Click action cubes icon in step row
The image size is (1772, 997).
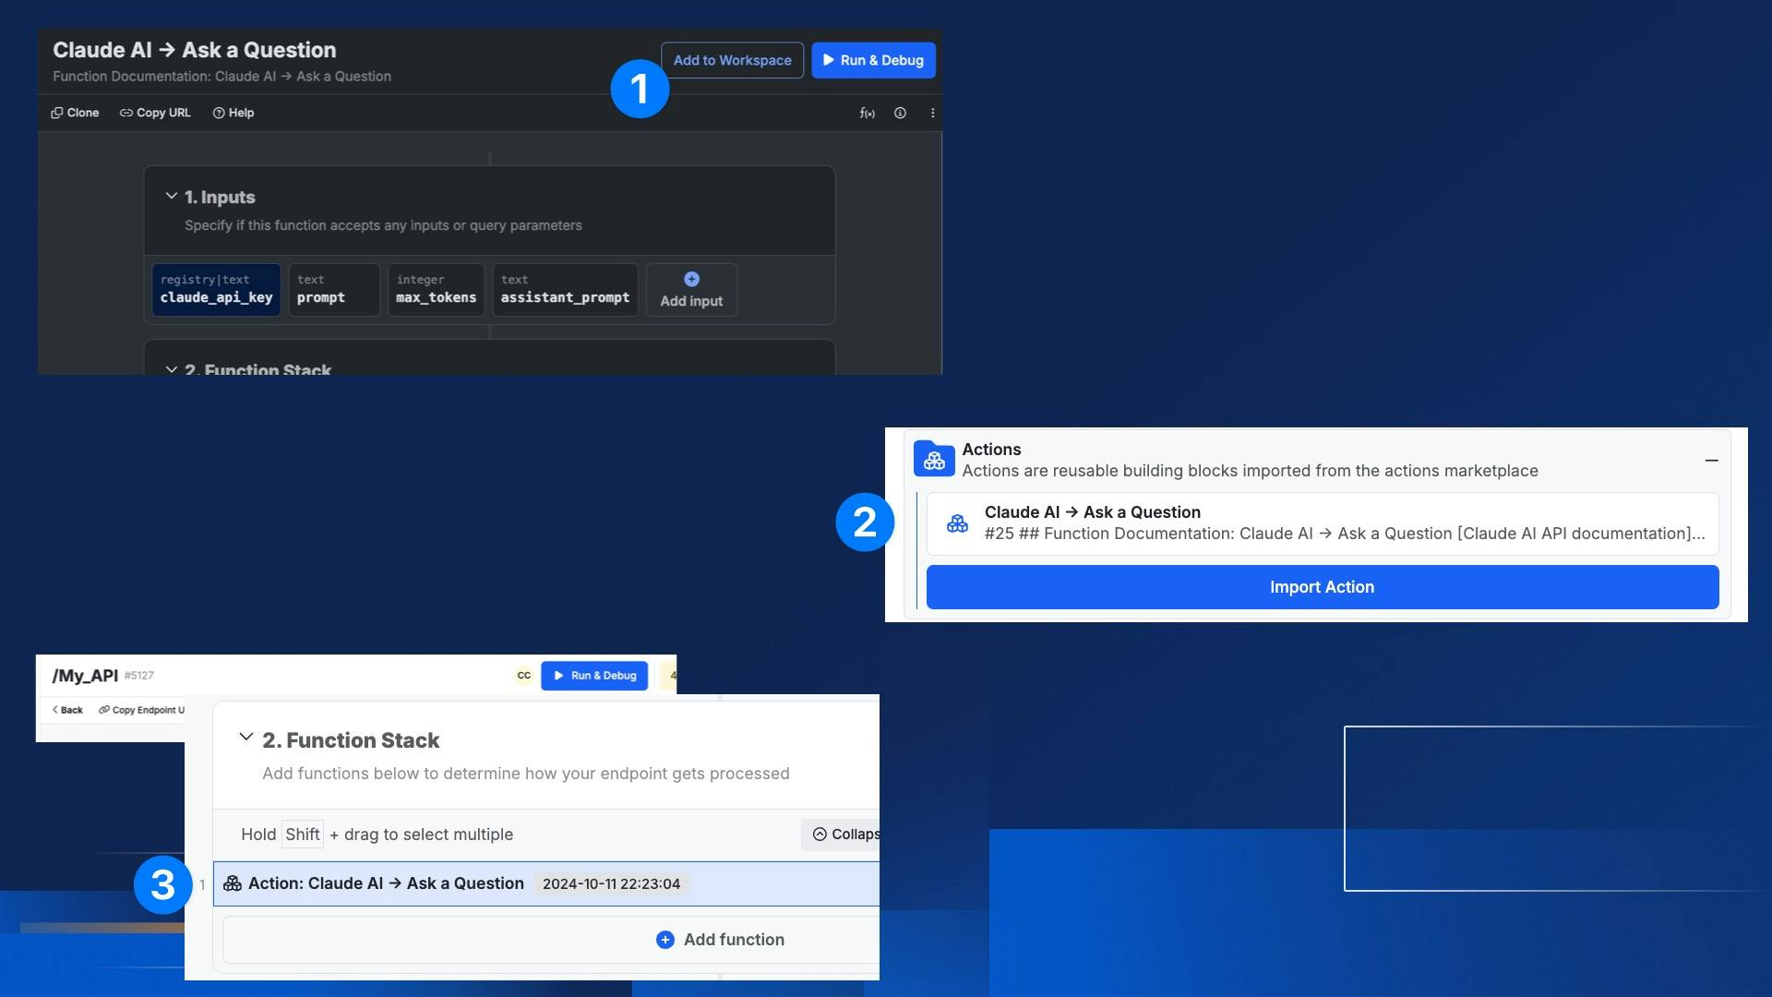233,883
